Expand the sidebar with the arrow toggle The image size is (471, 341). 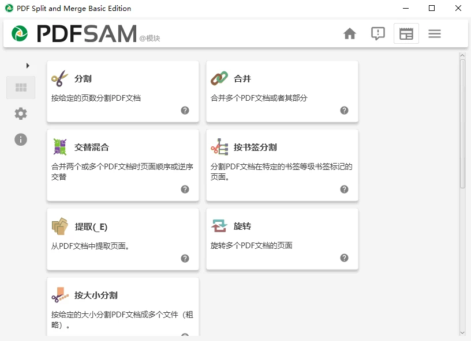28,66
